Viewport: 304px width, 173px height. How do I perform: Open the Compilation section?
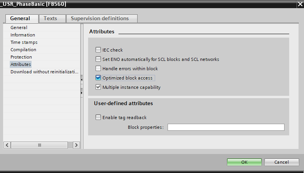tap(23, 50)
